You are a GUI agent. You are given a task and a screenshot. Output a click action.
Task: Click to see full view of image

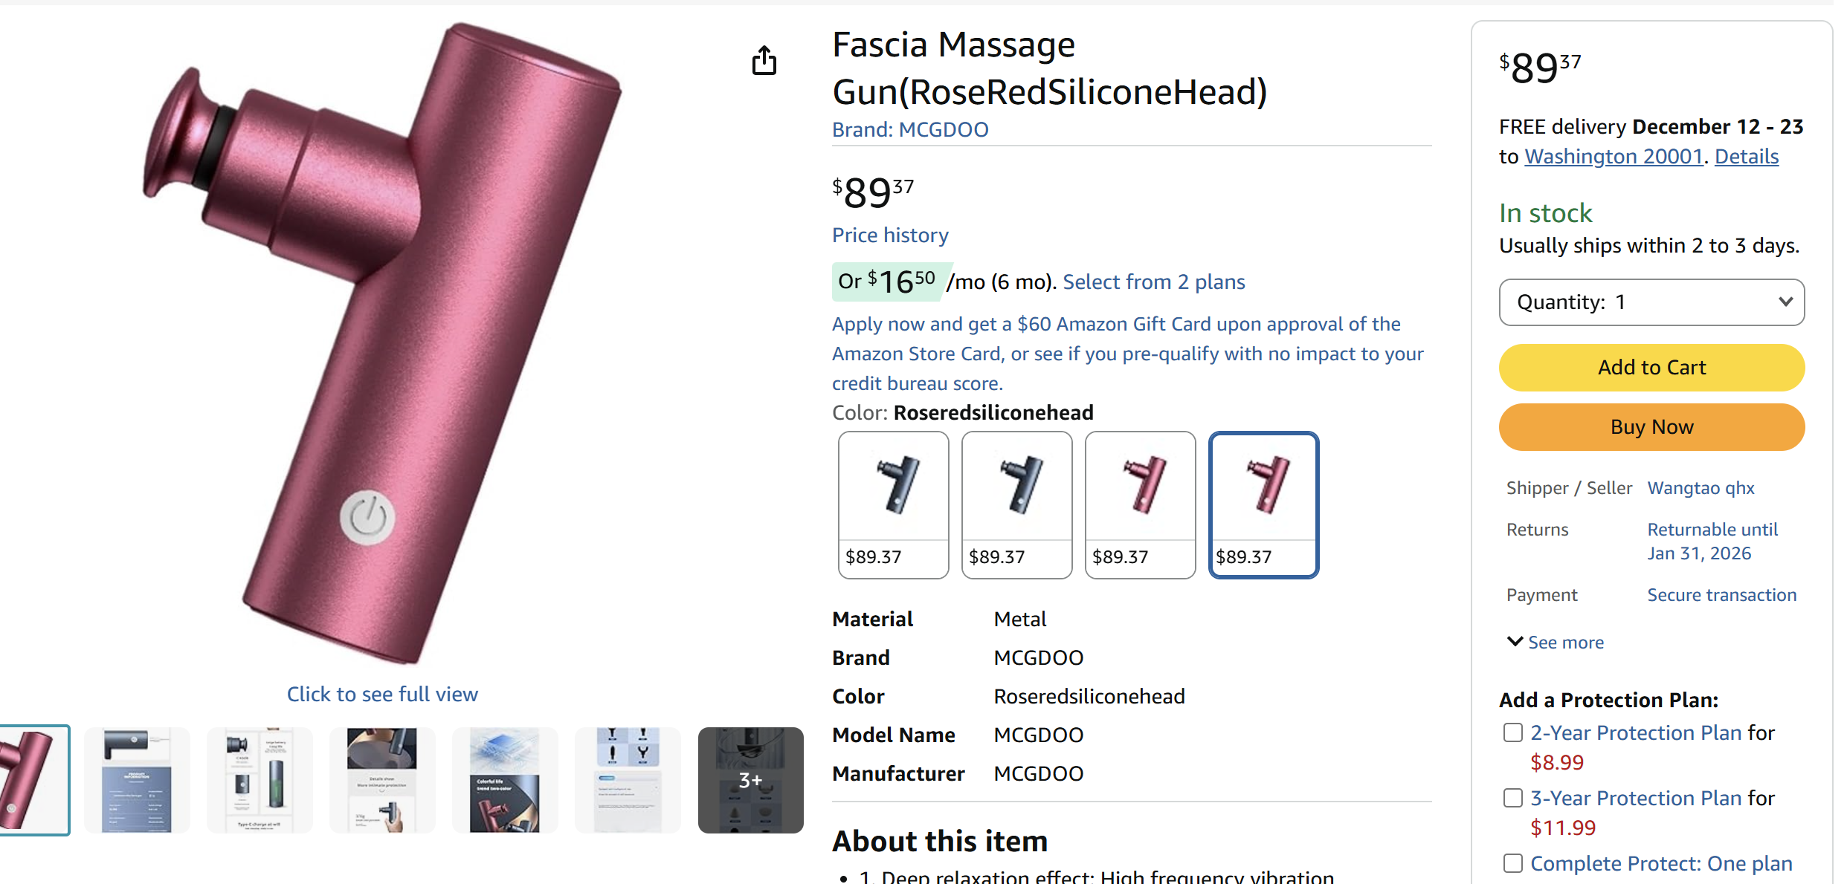click(x=382, y=695)
